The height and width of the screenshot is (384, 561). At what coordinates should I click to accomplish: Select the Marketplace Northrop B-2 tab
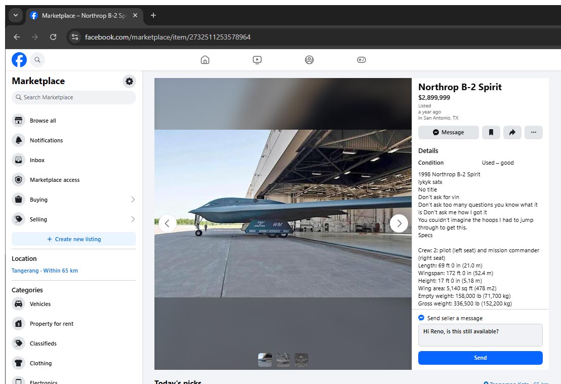pyautogui.click(x=84, y=15)
